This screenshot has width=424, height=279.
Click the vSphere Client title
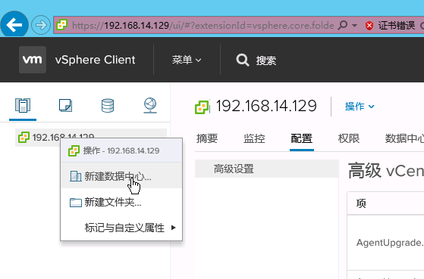pos(95,60)
